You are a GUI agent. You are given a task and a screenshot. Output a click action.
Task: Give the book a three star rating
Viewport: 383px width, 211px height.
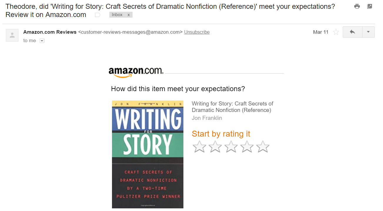[231, 147]
